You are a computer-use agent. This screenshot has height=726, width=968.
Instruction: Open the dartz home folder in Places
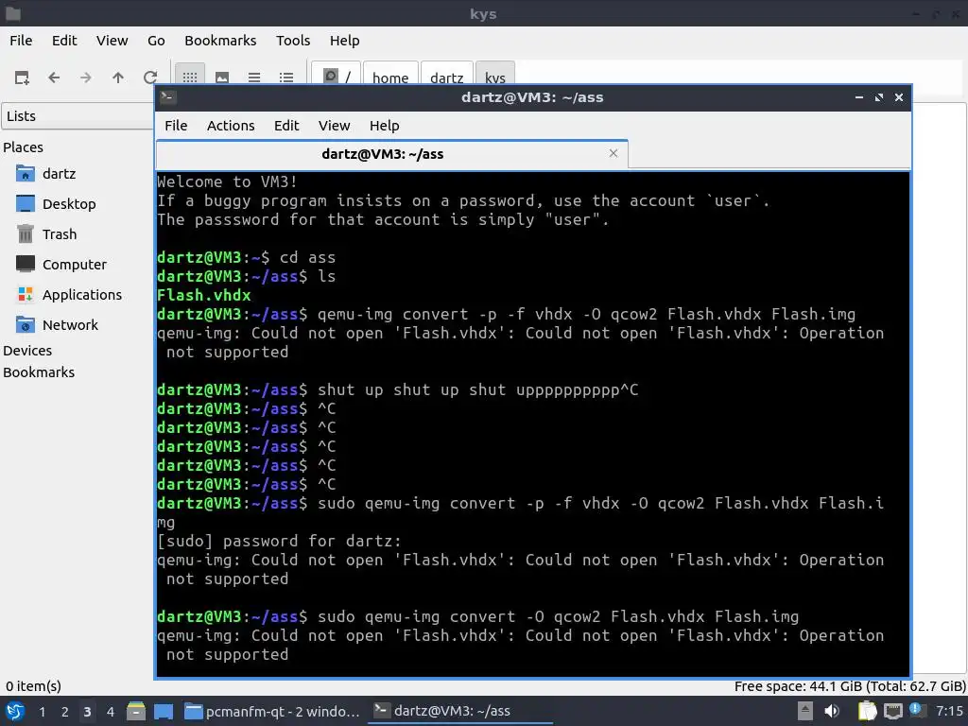click(x=59, y=174)
